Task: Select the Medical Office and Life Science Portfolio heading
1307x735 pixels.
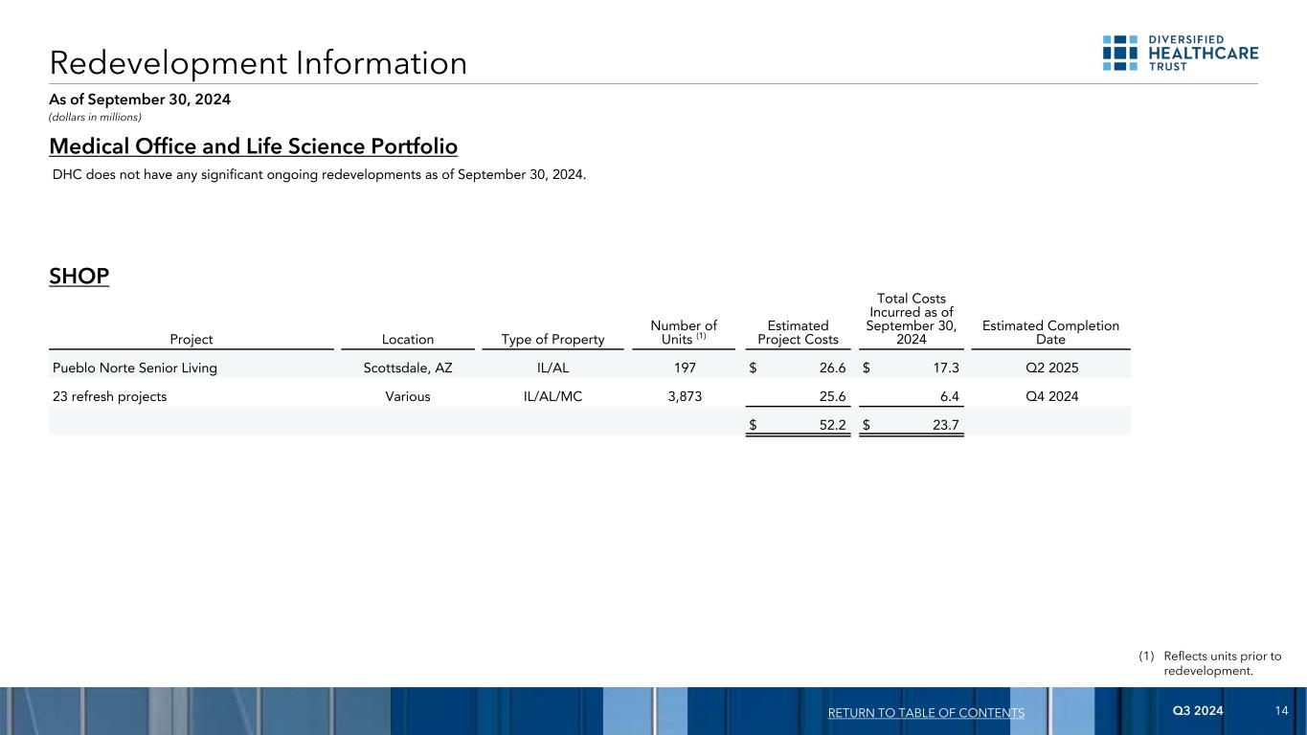Action: 254,146
